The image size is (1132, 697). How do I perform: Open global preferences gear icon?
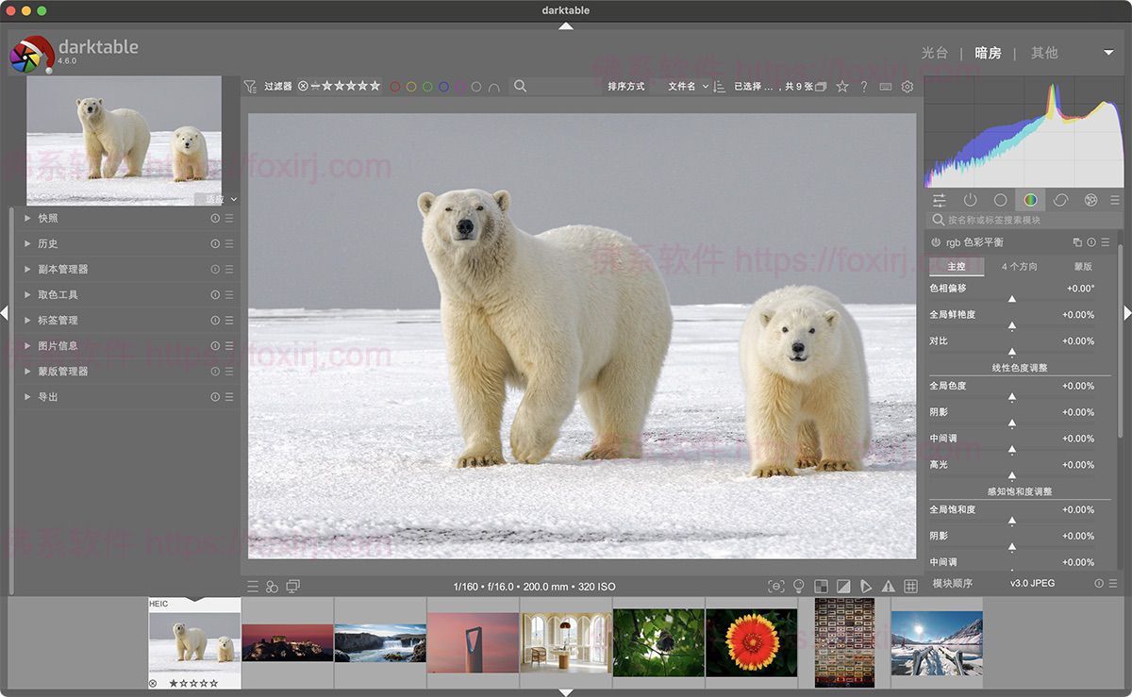(x=907, y=87)
